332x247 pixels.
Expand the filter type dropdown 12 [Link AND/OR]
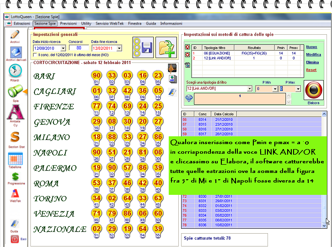tap(250, 89)
